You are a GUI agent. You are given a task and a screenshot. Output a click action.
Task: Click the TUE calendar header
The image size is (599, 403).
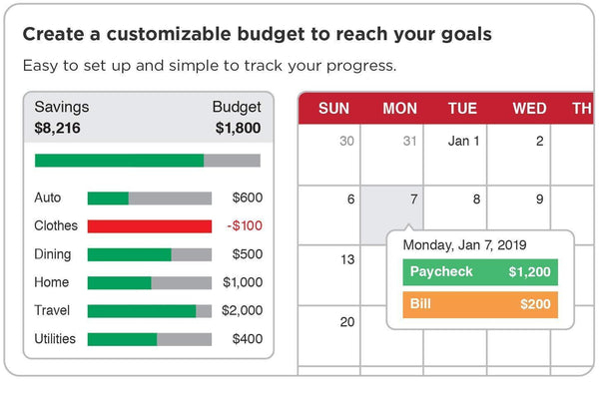pyautogui.click(x=462, y=109)
